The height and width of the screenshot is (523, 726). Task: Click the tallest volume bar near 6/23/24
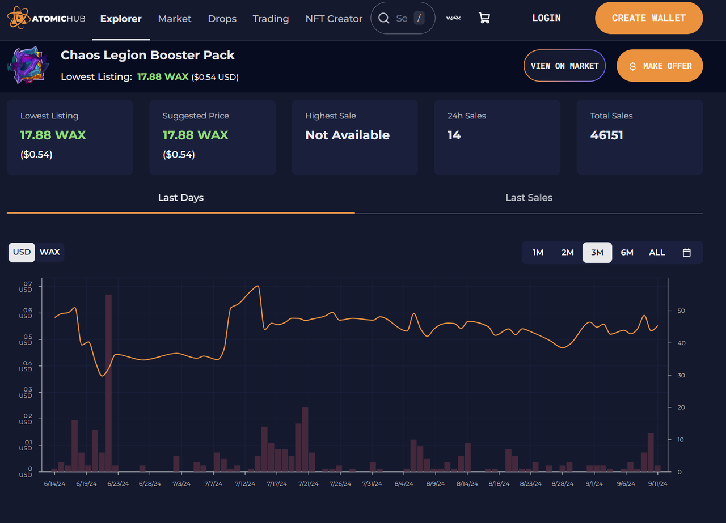(x=108, y=383)
